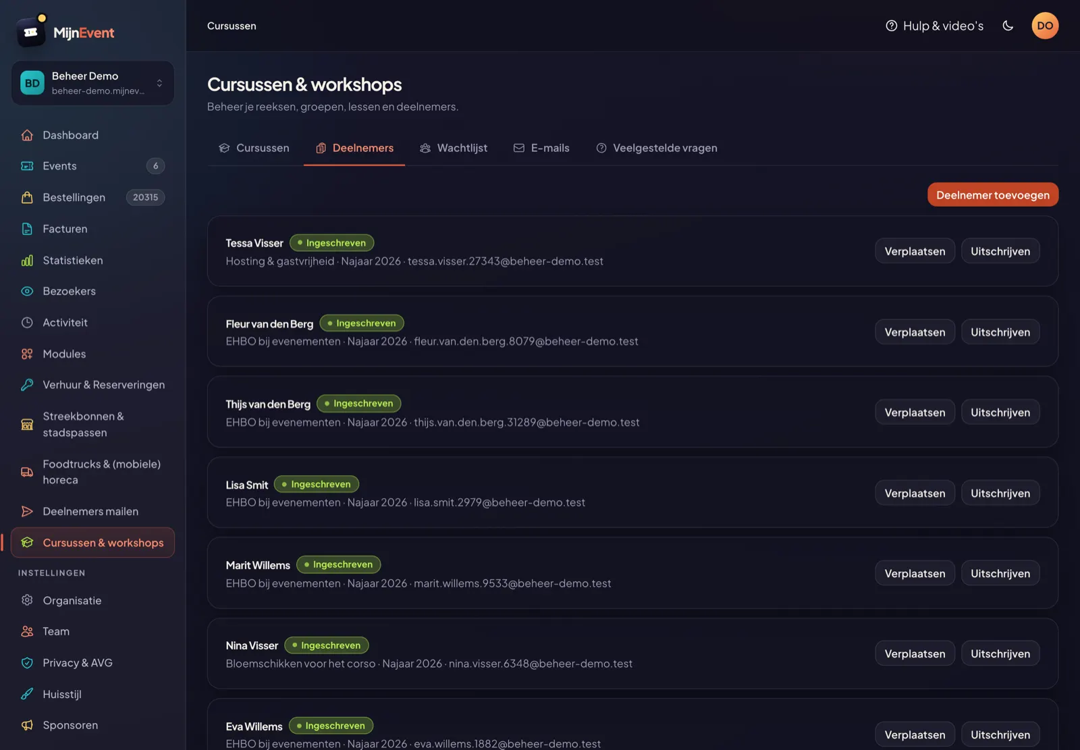Toggle dark mode with the moon icon
The height and width of the screenshot is (750, 1080).
click(x=1008, y=26)
